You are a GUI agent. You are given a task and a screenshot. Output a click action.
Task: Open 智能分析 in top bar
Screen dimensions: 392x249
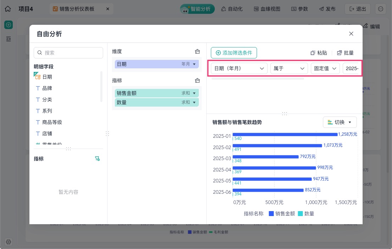coord(197,9)
